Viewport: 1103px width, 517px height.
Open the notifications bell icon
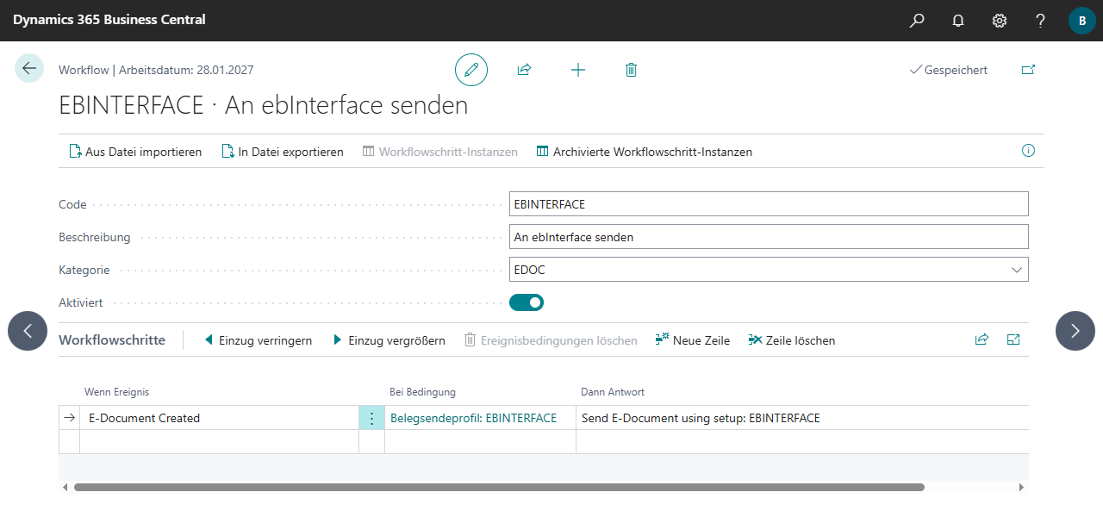958,20
